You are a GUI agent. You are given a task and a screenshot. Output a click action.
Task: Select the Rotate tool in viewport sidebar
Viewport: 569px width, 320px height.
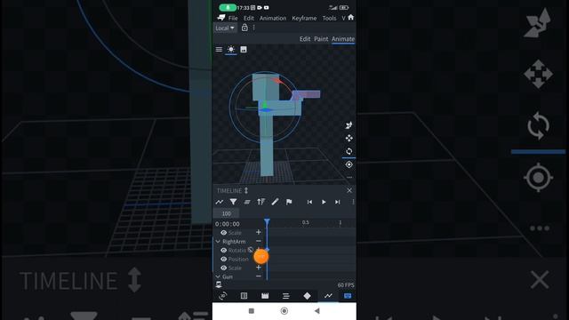click(x=349, y=151)
